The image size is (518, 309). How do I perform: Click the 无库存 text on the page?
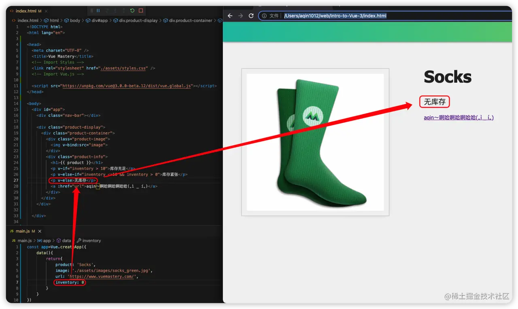coord(435,102)
